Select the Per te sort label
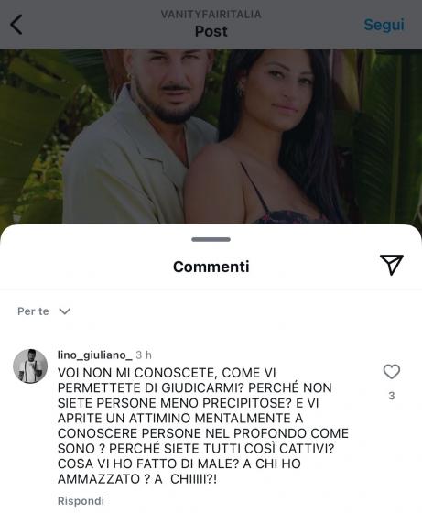 point(33,311)
